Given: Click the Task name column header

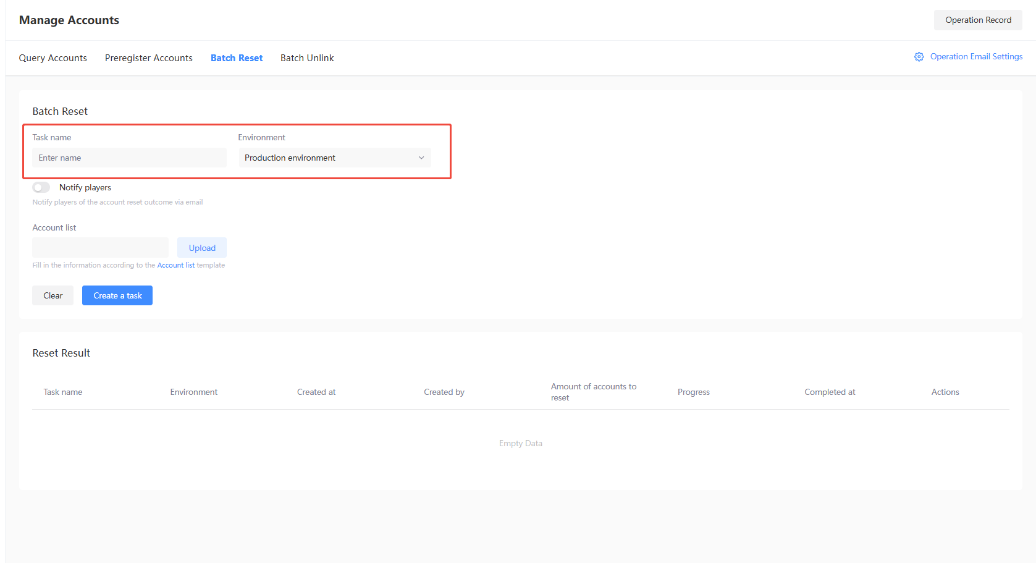Looking at the screenshot, I should [x=63, y=392].
